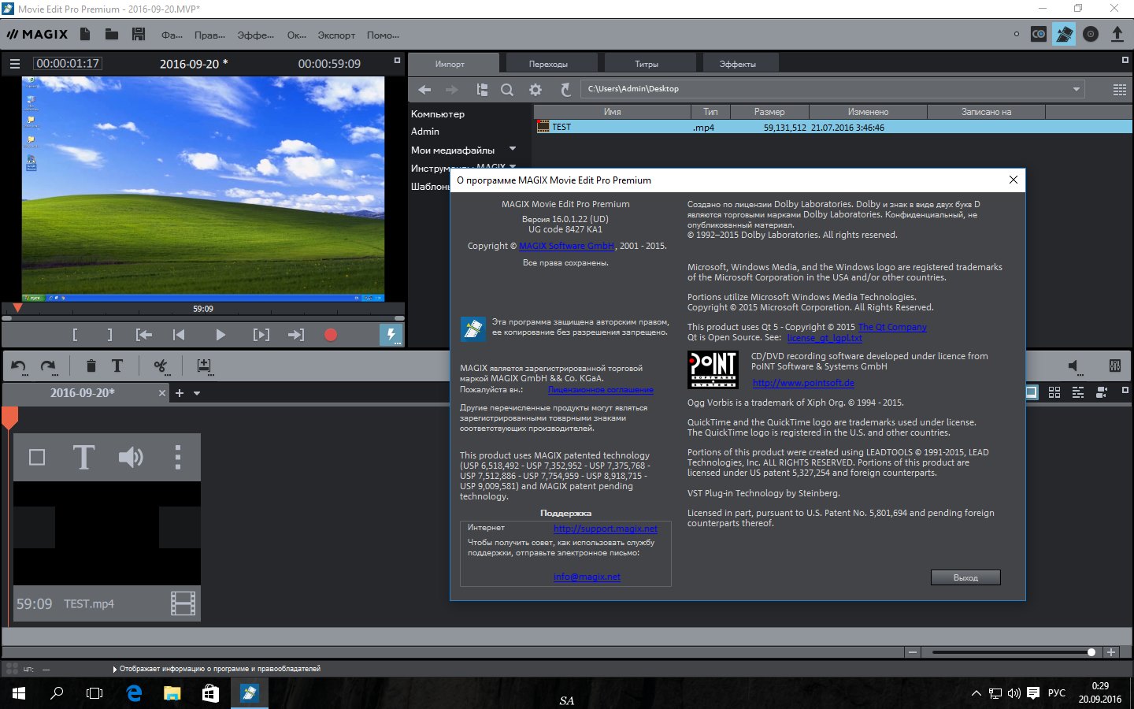Click the record button in preview controls
Image resolution: width=1134 pixels, height=709 pixels.
(x=331, y=335)
